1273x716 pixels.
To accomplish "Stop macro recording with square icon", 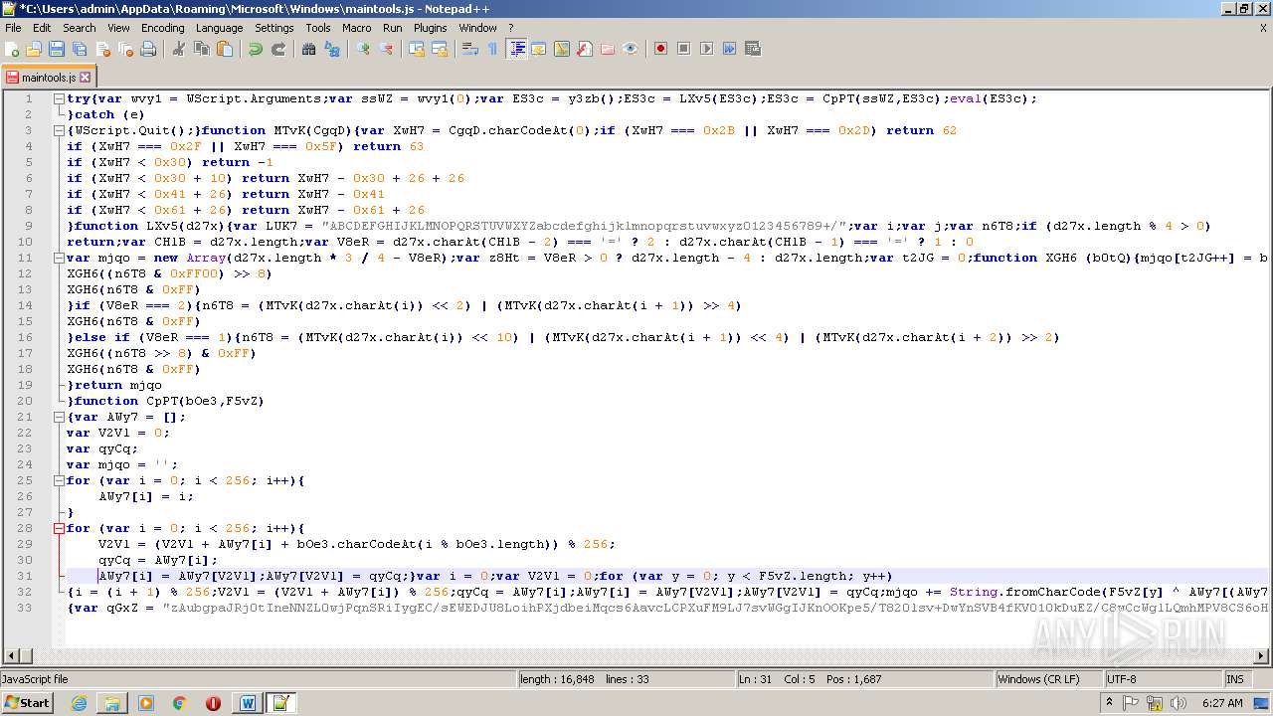I will (684, 49).
